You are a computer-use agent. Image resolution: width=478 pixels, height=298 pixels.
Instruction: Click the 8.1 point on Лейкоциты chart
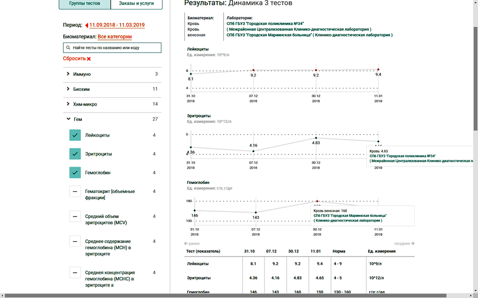(x=191, y=74)
